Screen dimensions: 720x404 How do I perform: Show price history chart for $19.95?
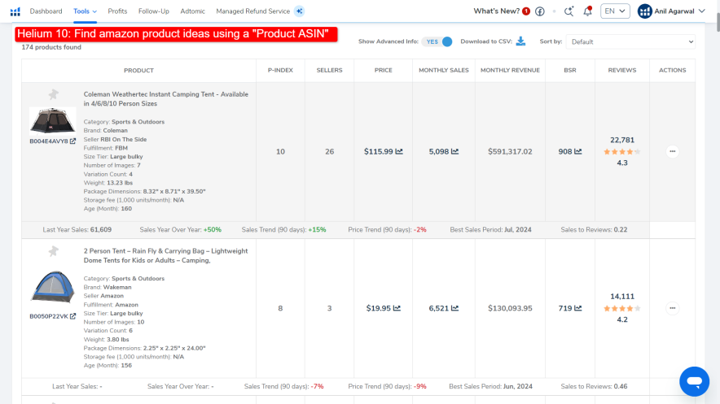point(397,308)
